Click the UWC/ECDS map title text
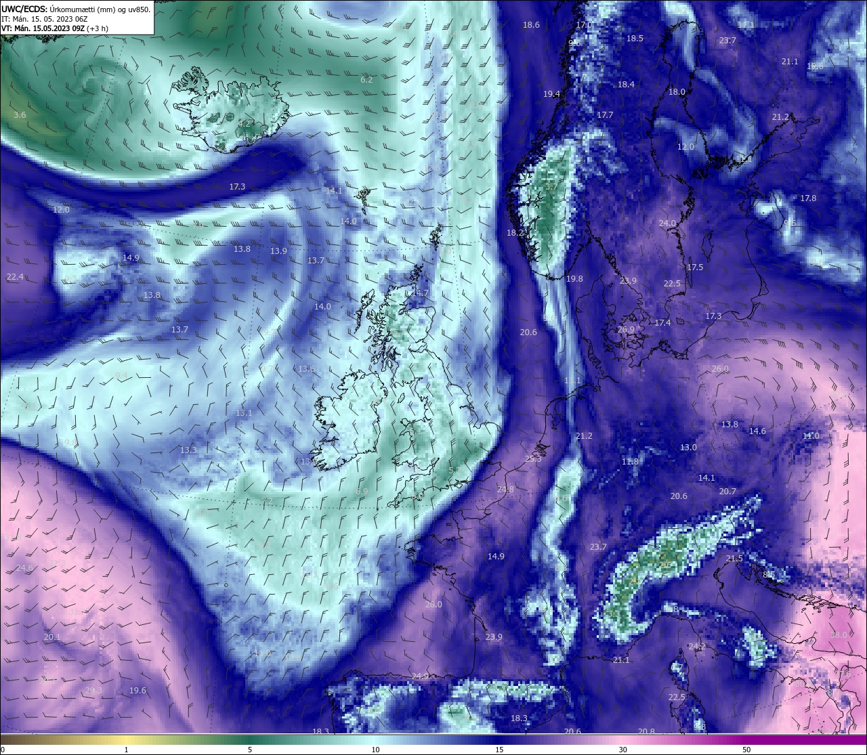867x755 pixels. [76, 9]
